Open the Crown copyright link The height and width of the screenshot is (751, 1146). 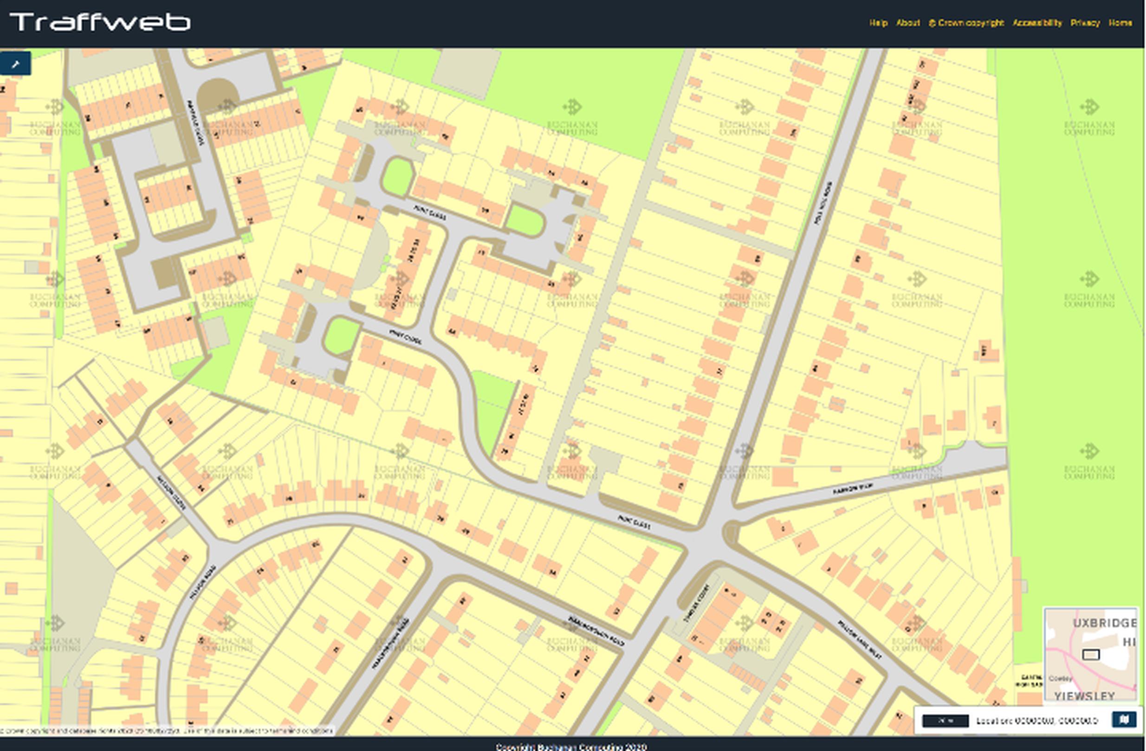[x=966, y=23]
